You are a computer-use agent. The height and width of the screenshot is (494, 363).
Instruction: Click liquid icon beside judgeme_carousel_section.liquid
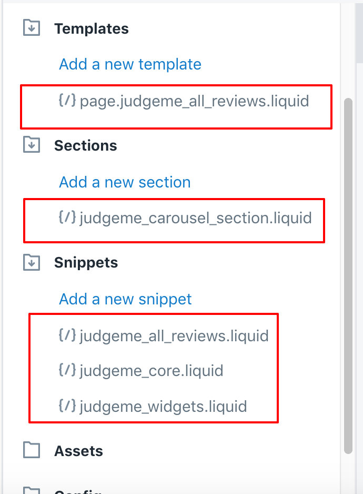67,217
